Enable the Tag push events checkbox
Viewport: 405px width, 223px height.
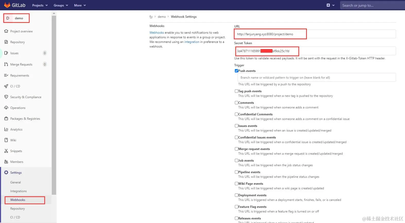236,91
